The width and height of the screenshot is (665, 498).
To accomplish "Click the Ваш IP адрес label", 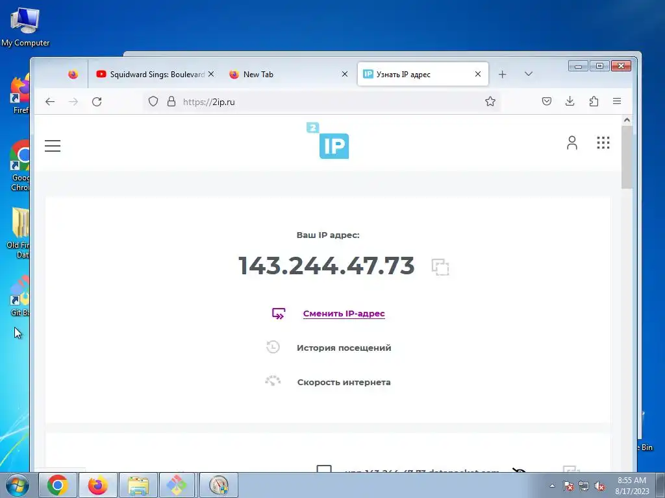I will 328,235.
